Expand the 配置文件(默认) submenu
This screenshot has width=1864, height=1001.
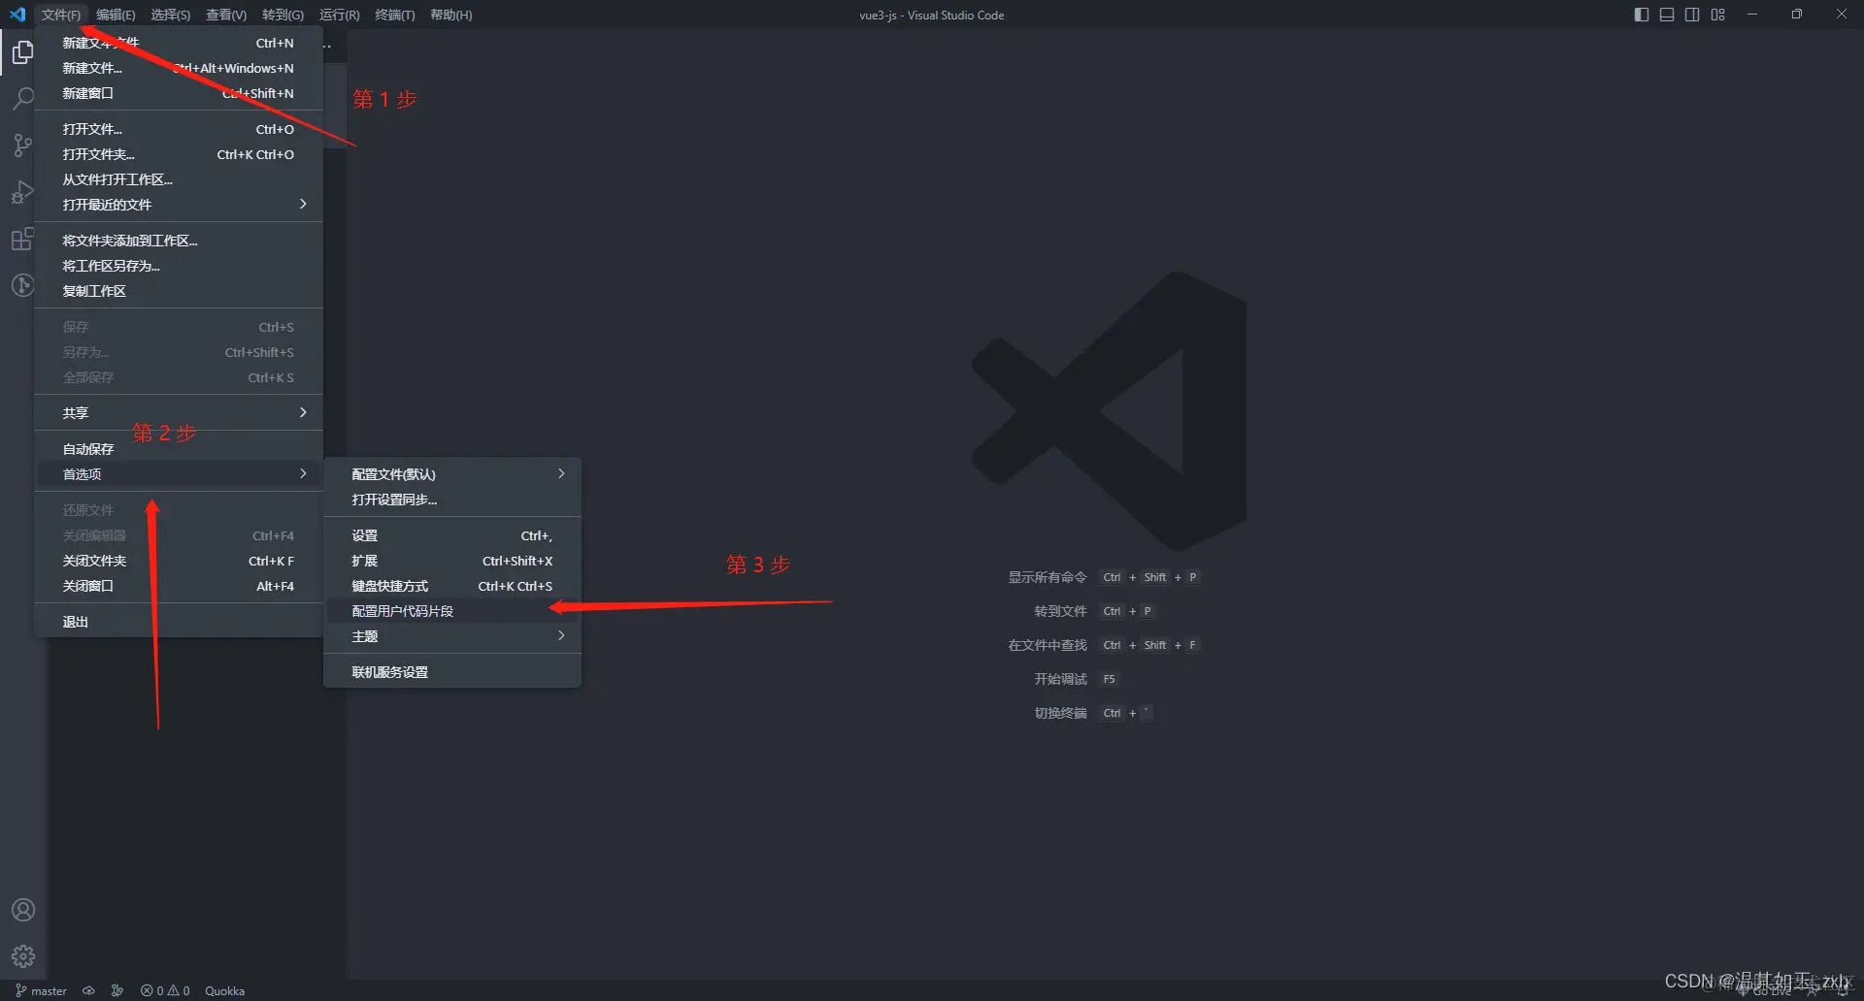click(x=452, y=474)
